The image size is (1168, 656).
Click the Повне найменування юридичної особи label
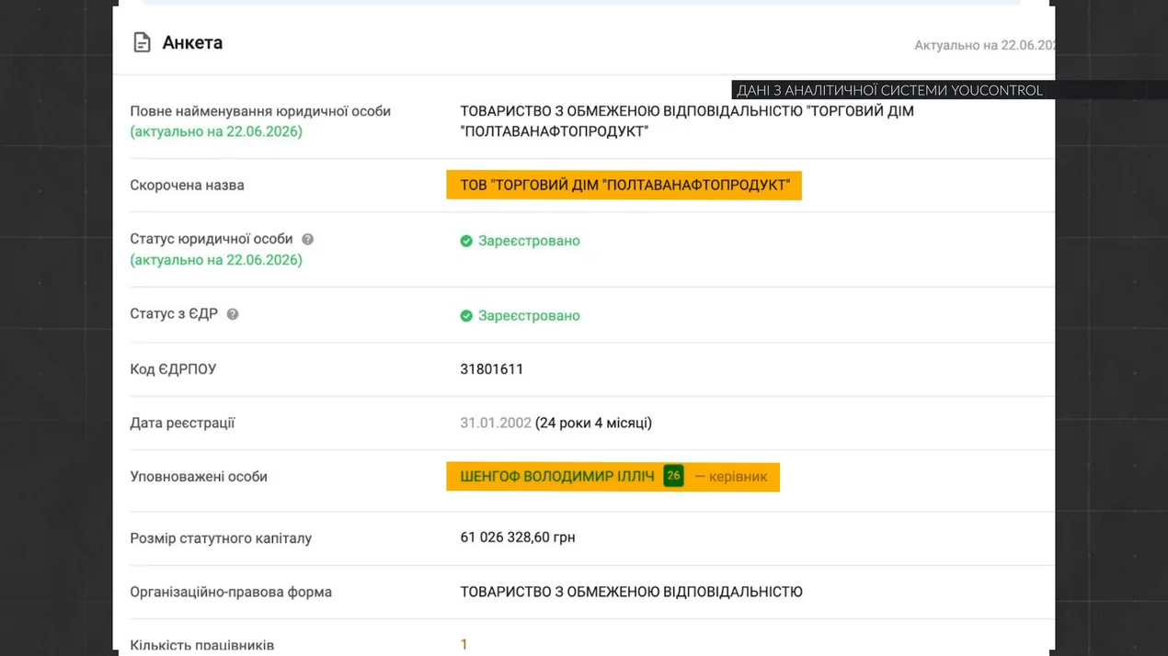[260, 111]
